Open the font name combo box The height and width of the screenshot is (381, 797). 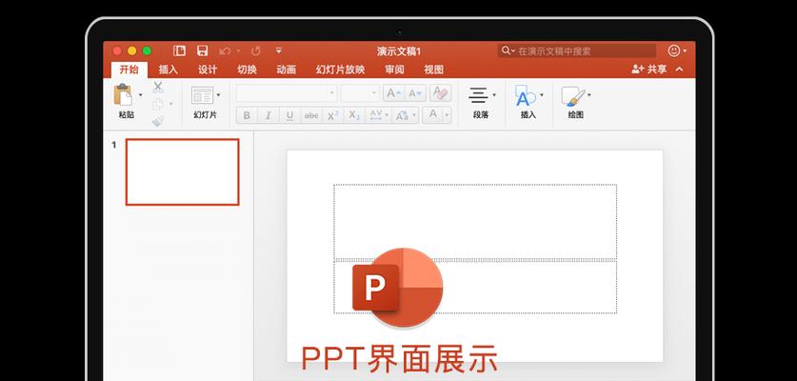tap(287, 93)
